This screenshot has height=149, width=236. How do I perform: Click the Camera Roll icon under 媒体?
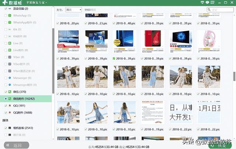(10, 128)
